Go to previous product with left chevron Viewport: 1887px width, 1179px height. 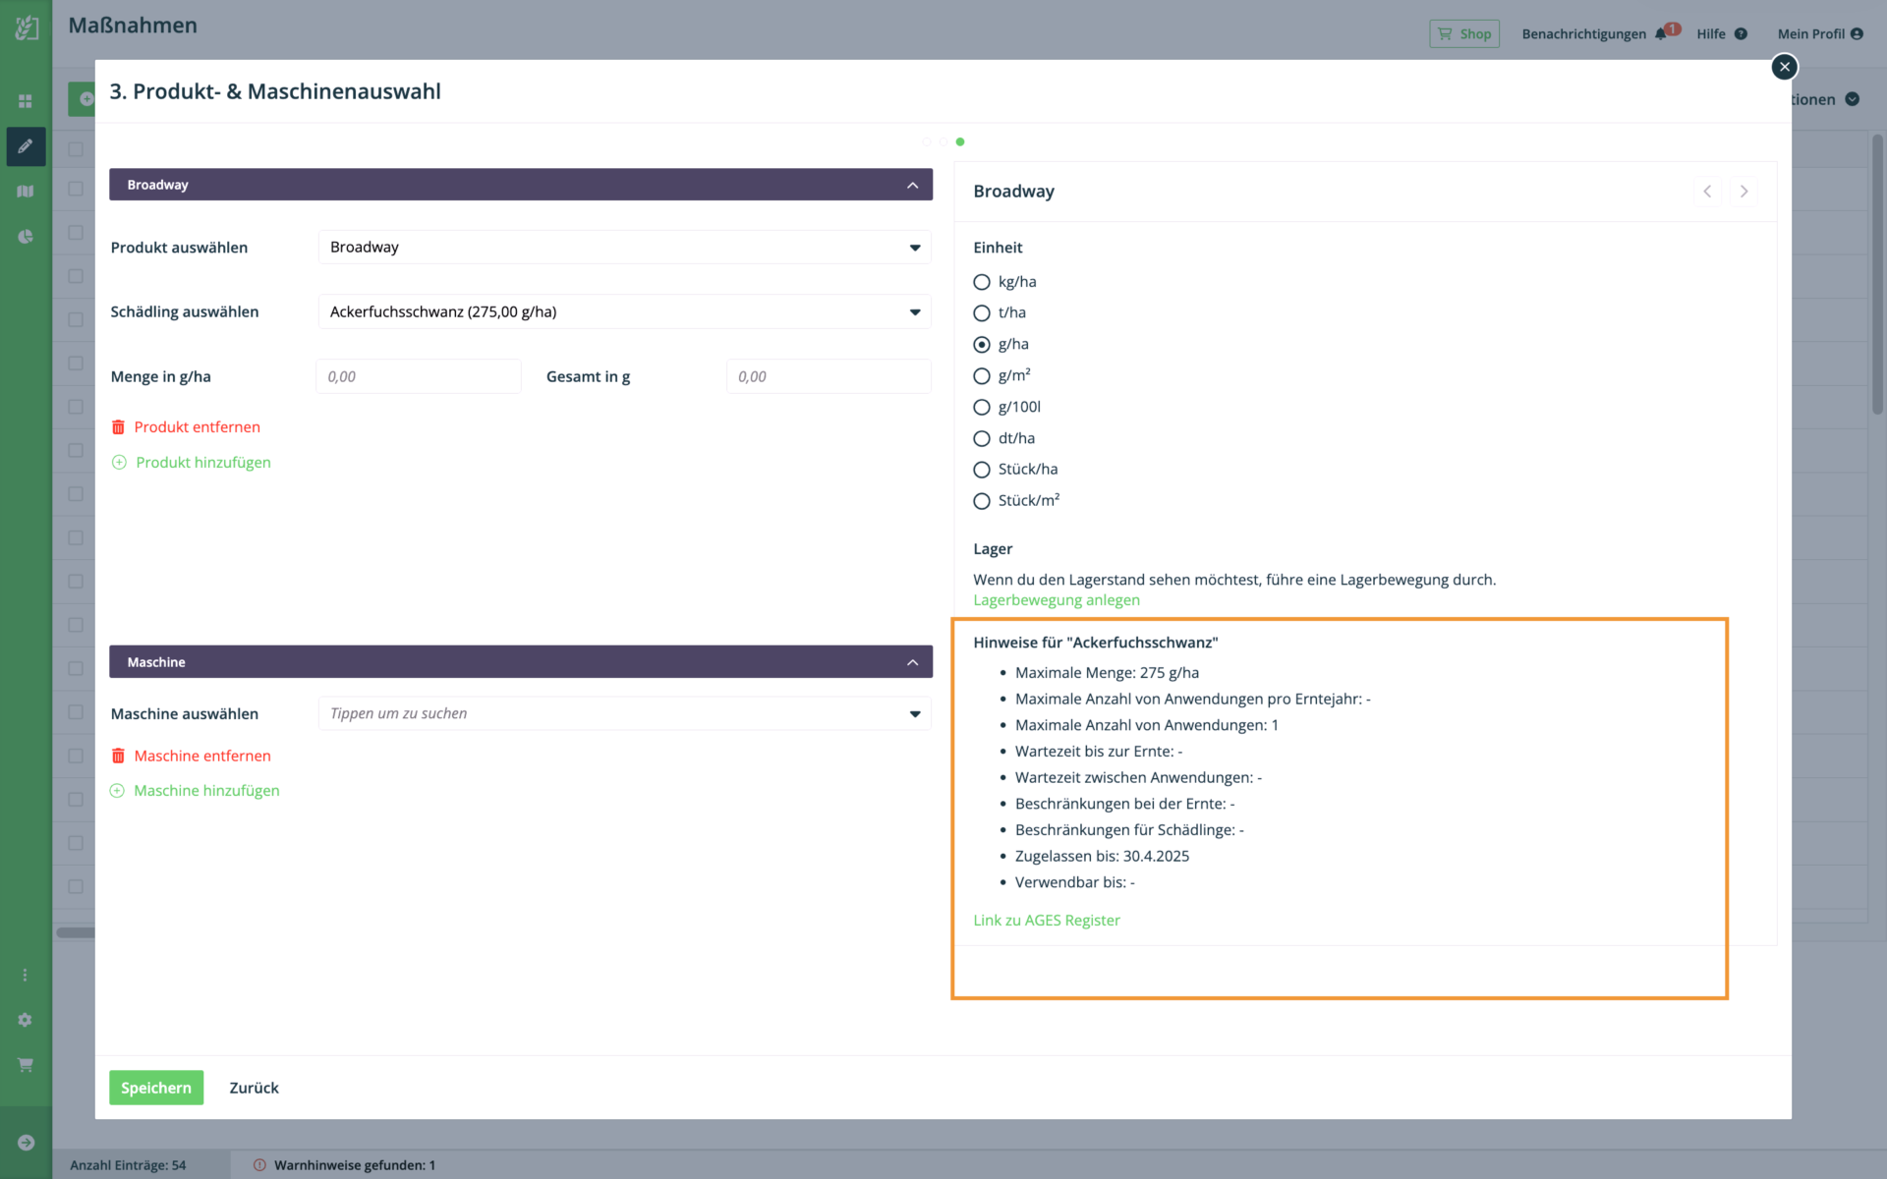[x=1707, y=192]
